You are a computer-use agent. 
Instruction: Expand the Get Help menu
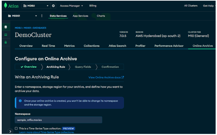[209, 6]
